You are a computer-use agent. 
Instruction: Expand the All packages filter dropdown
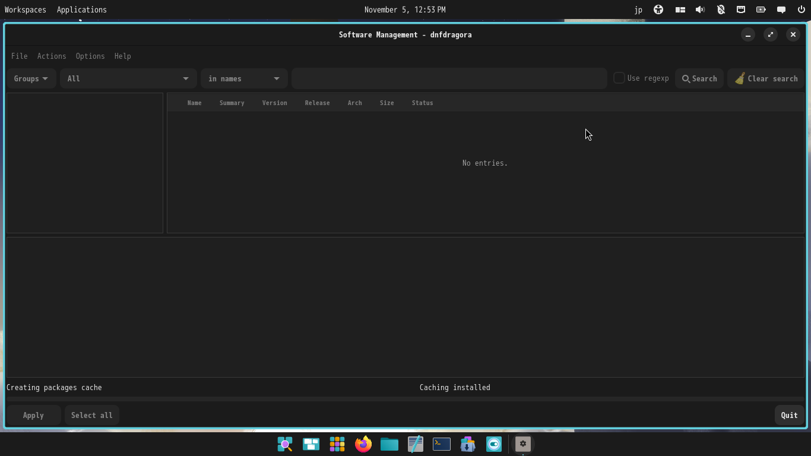click(128, 78)
